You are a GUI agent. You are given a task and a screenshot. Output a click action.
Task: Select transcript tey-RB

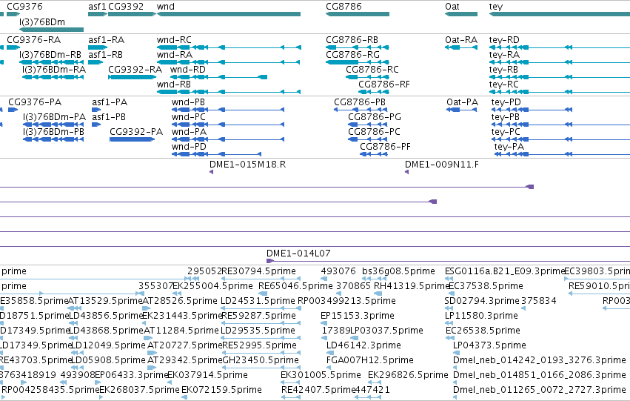pyautogui.click(x=503, y=70)
